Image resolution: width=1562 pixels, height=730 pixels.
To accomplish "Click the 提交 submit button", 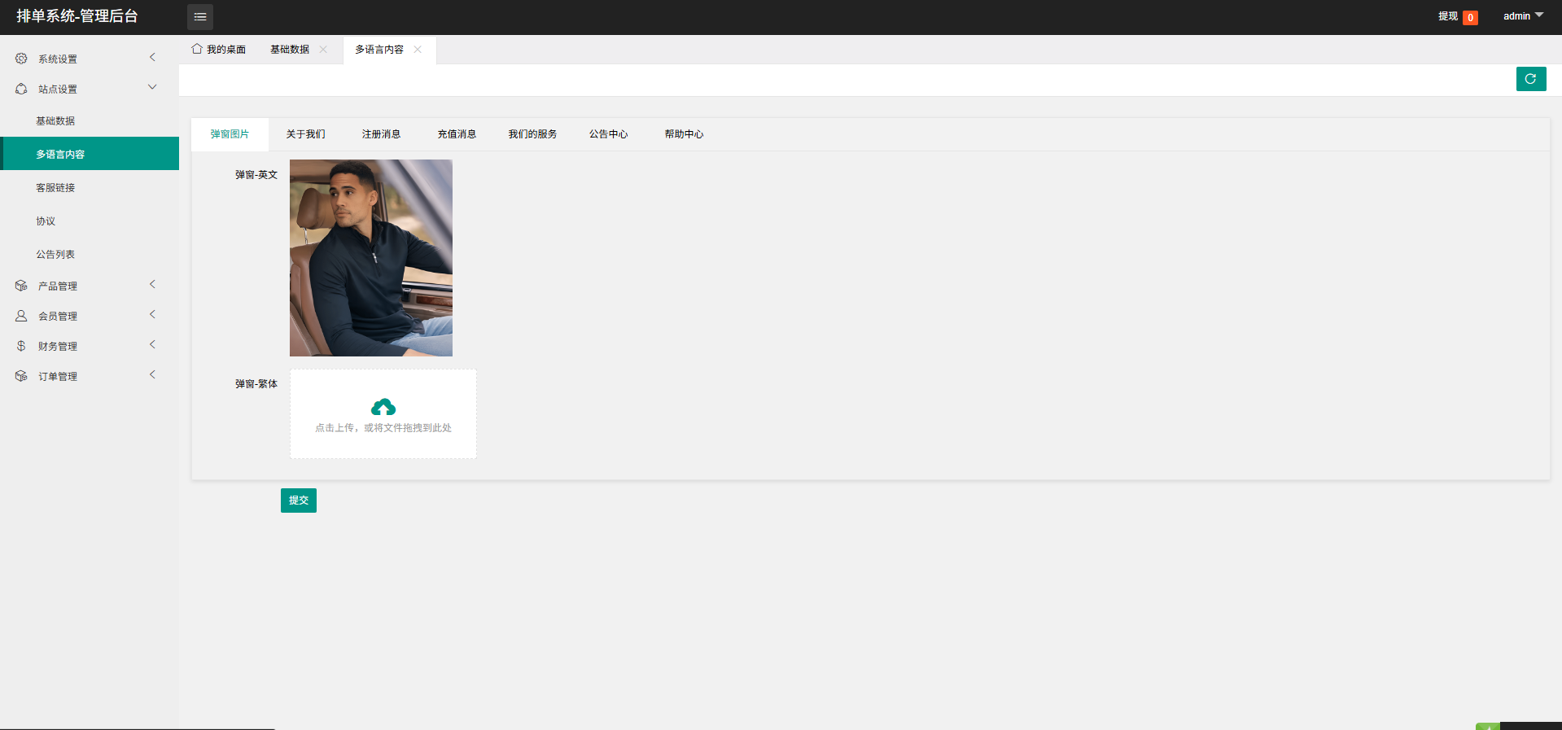I will tap(299, 501).
